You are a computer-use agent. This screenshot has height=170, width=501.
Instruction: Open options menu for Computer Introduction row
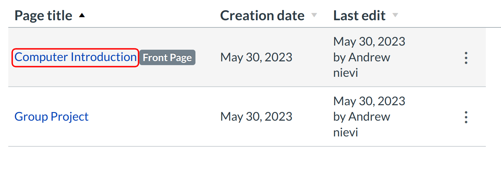click(x=466, y=58)
